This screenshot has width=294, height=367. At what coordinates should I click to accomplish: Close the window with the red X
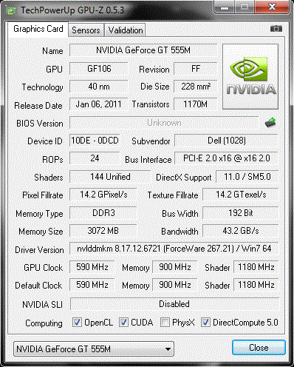click(x=272, y=7)
